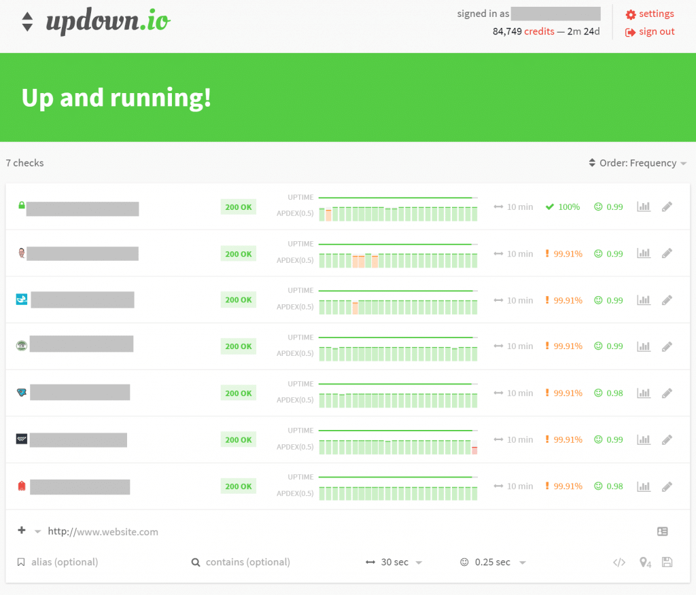The width and height of the screenshot is (696, 595).
Task: Click sign out in the header
Action: tap(649, 31)
